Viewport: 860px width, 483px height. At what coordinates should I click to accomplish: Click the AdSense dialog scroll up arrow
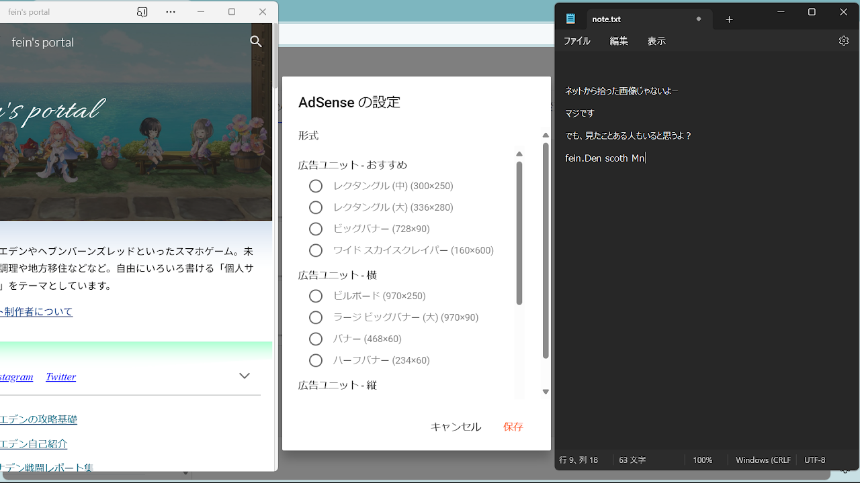coord(546,136)
